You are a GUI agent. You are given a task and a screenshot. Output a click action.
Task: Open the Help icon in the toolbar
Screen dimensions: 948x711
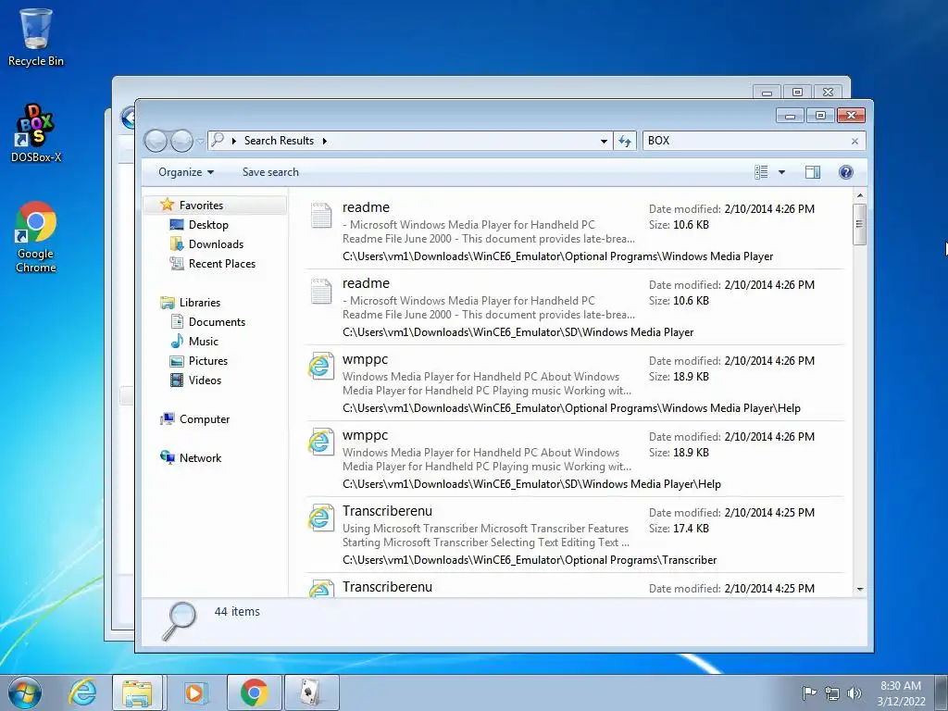[846, 172]
